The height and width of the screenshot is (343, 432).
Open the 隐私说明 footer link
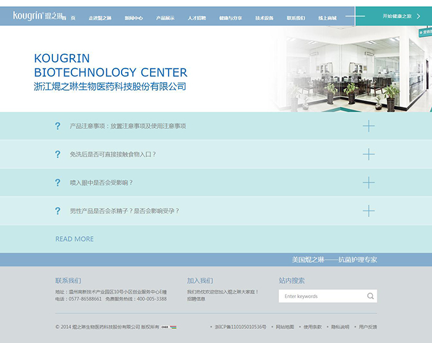click(x=340, y=327)
